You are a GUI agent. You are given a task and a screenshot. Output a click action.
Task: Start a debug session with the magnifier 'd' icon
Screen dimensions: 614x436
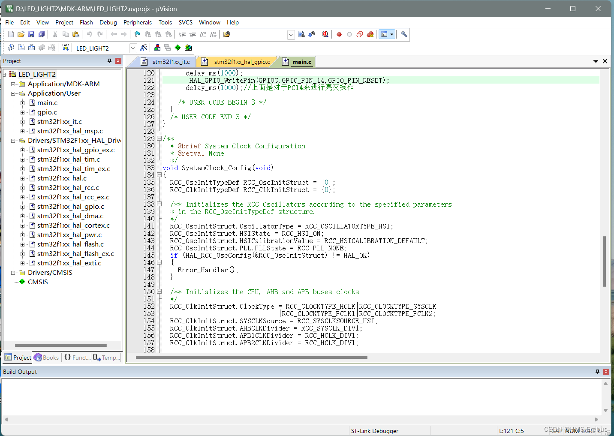(325, 34)
